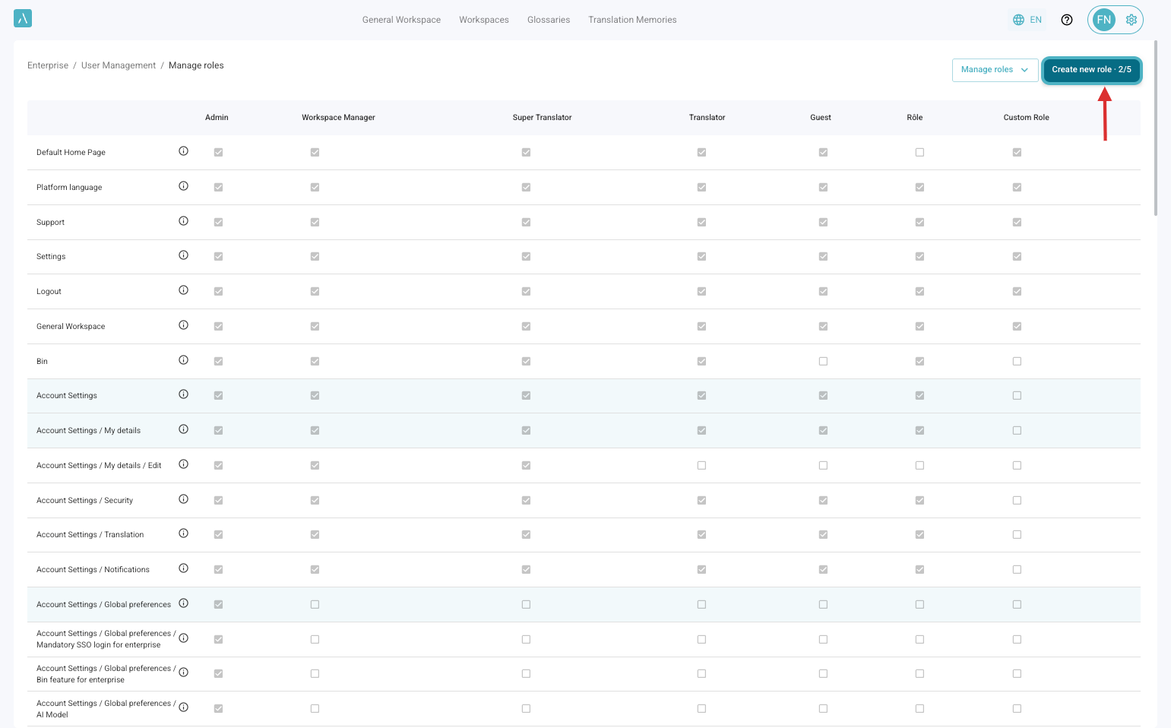
Task: Navigate to User Management breadcrumb link
Action: 119,65
